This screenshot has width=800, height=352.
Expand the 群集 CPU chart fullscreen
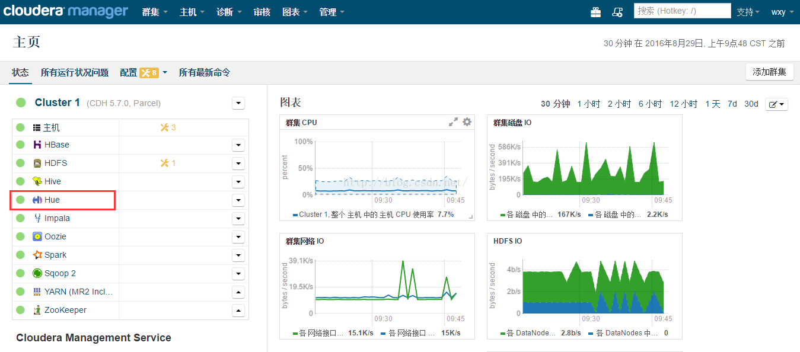pyautogui.click(x=453, y=122)
